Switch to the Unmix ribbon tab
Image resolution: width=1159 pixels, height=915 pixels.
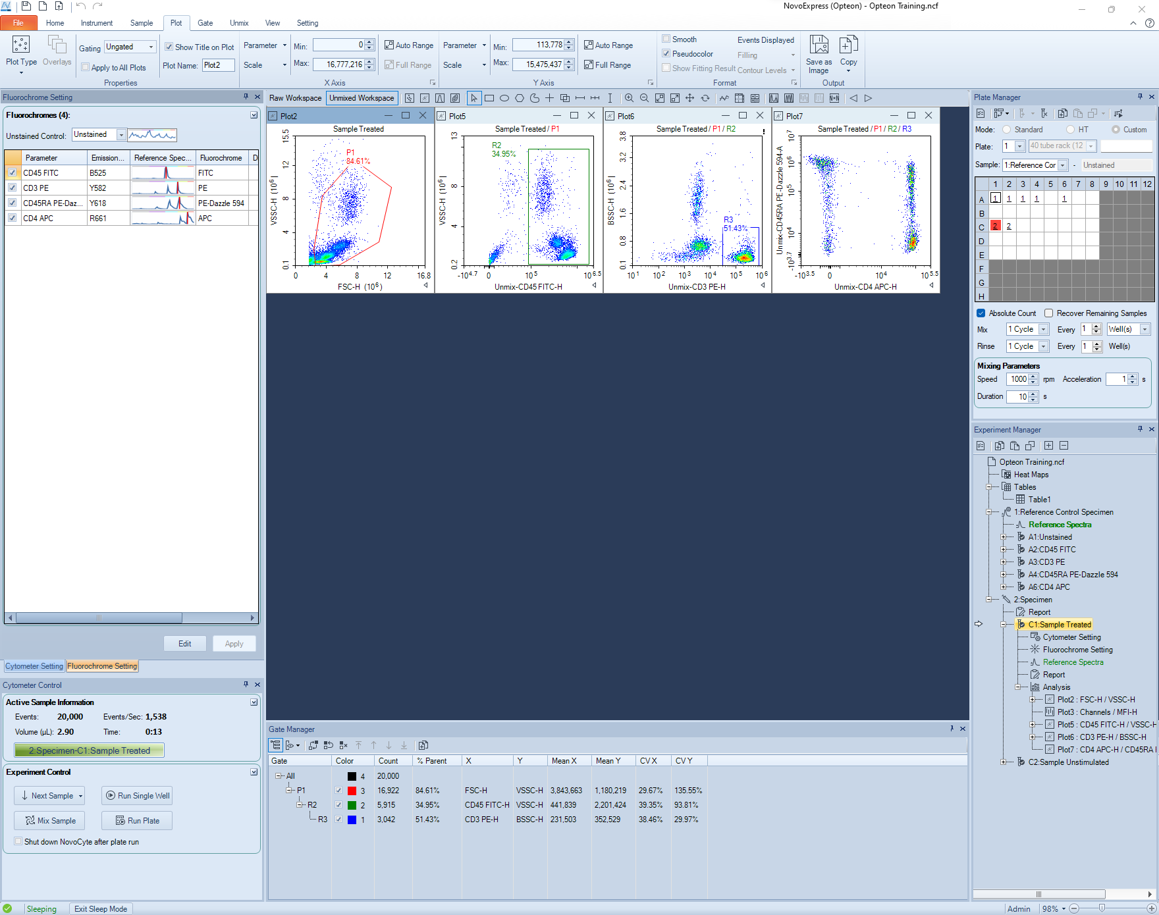tap(238, 22)
